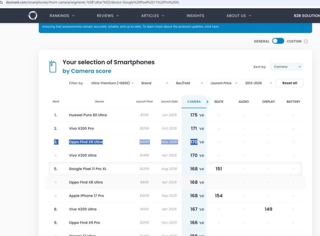This screenshot has height=236, width=320.
Task: Open the Oppo Find X9 Ultra entry
Action: pyautogui.click(x=86, y=142)
